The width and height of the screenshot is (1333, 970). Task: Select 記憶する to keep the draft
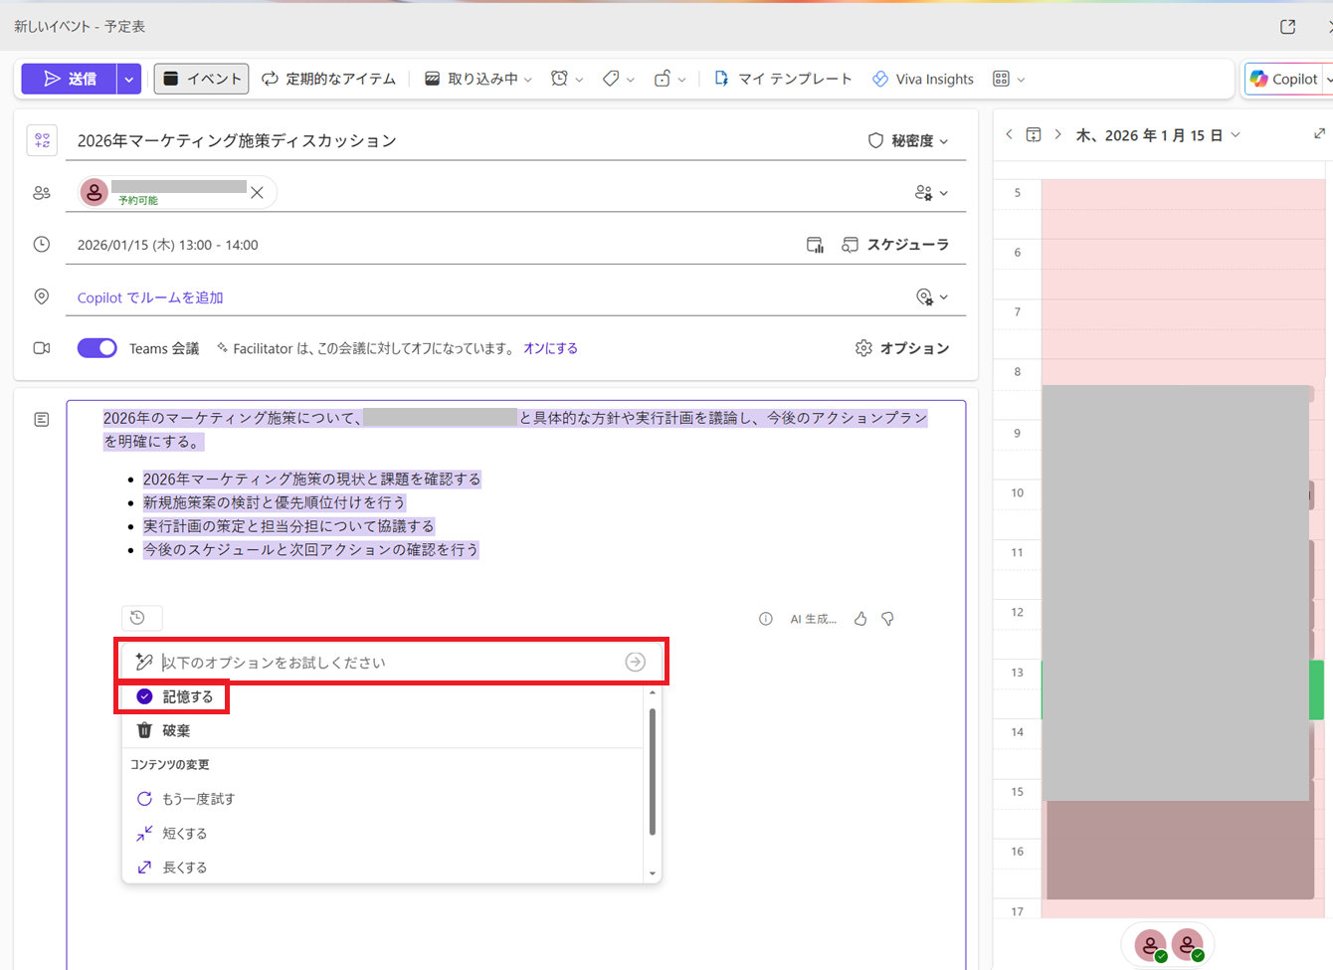[175, 697]
